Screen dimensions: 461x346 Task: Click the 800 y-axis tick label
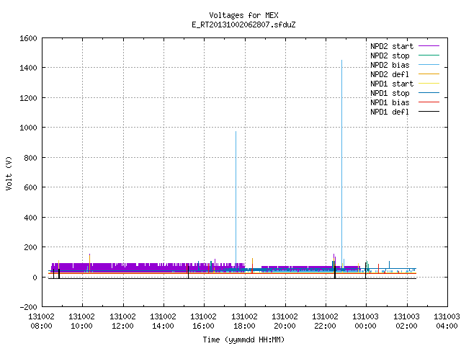(x=30, y=158)
